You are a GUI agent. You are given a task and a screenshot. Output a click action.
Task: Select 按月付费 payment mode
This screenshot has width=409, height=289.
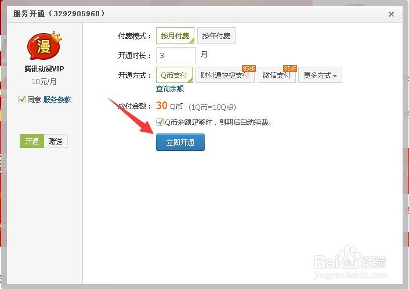pos(175,35)
